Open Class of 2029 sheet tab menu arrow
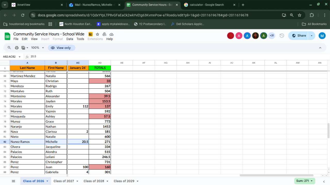The height and width of the screenshot is (185, 330). pyautogui.click(x=137, y=181)
